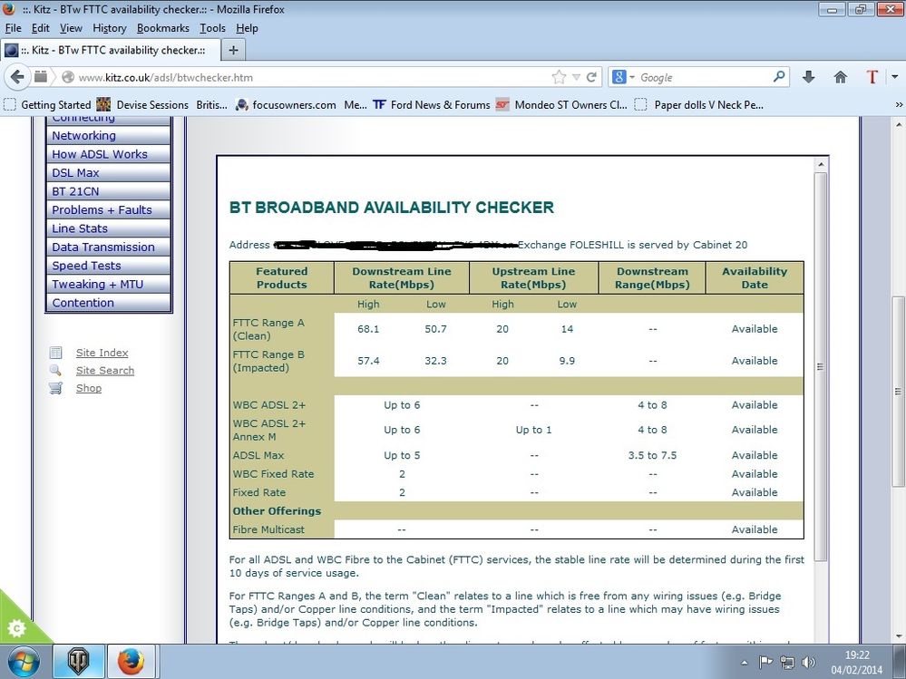Click the Site Search magnifier icon

(x=55, y=370)
